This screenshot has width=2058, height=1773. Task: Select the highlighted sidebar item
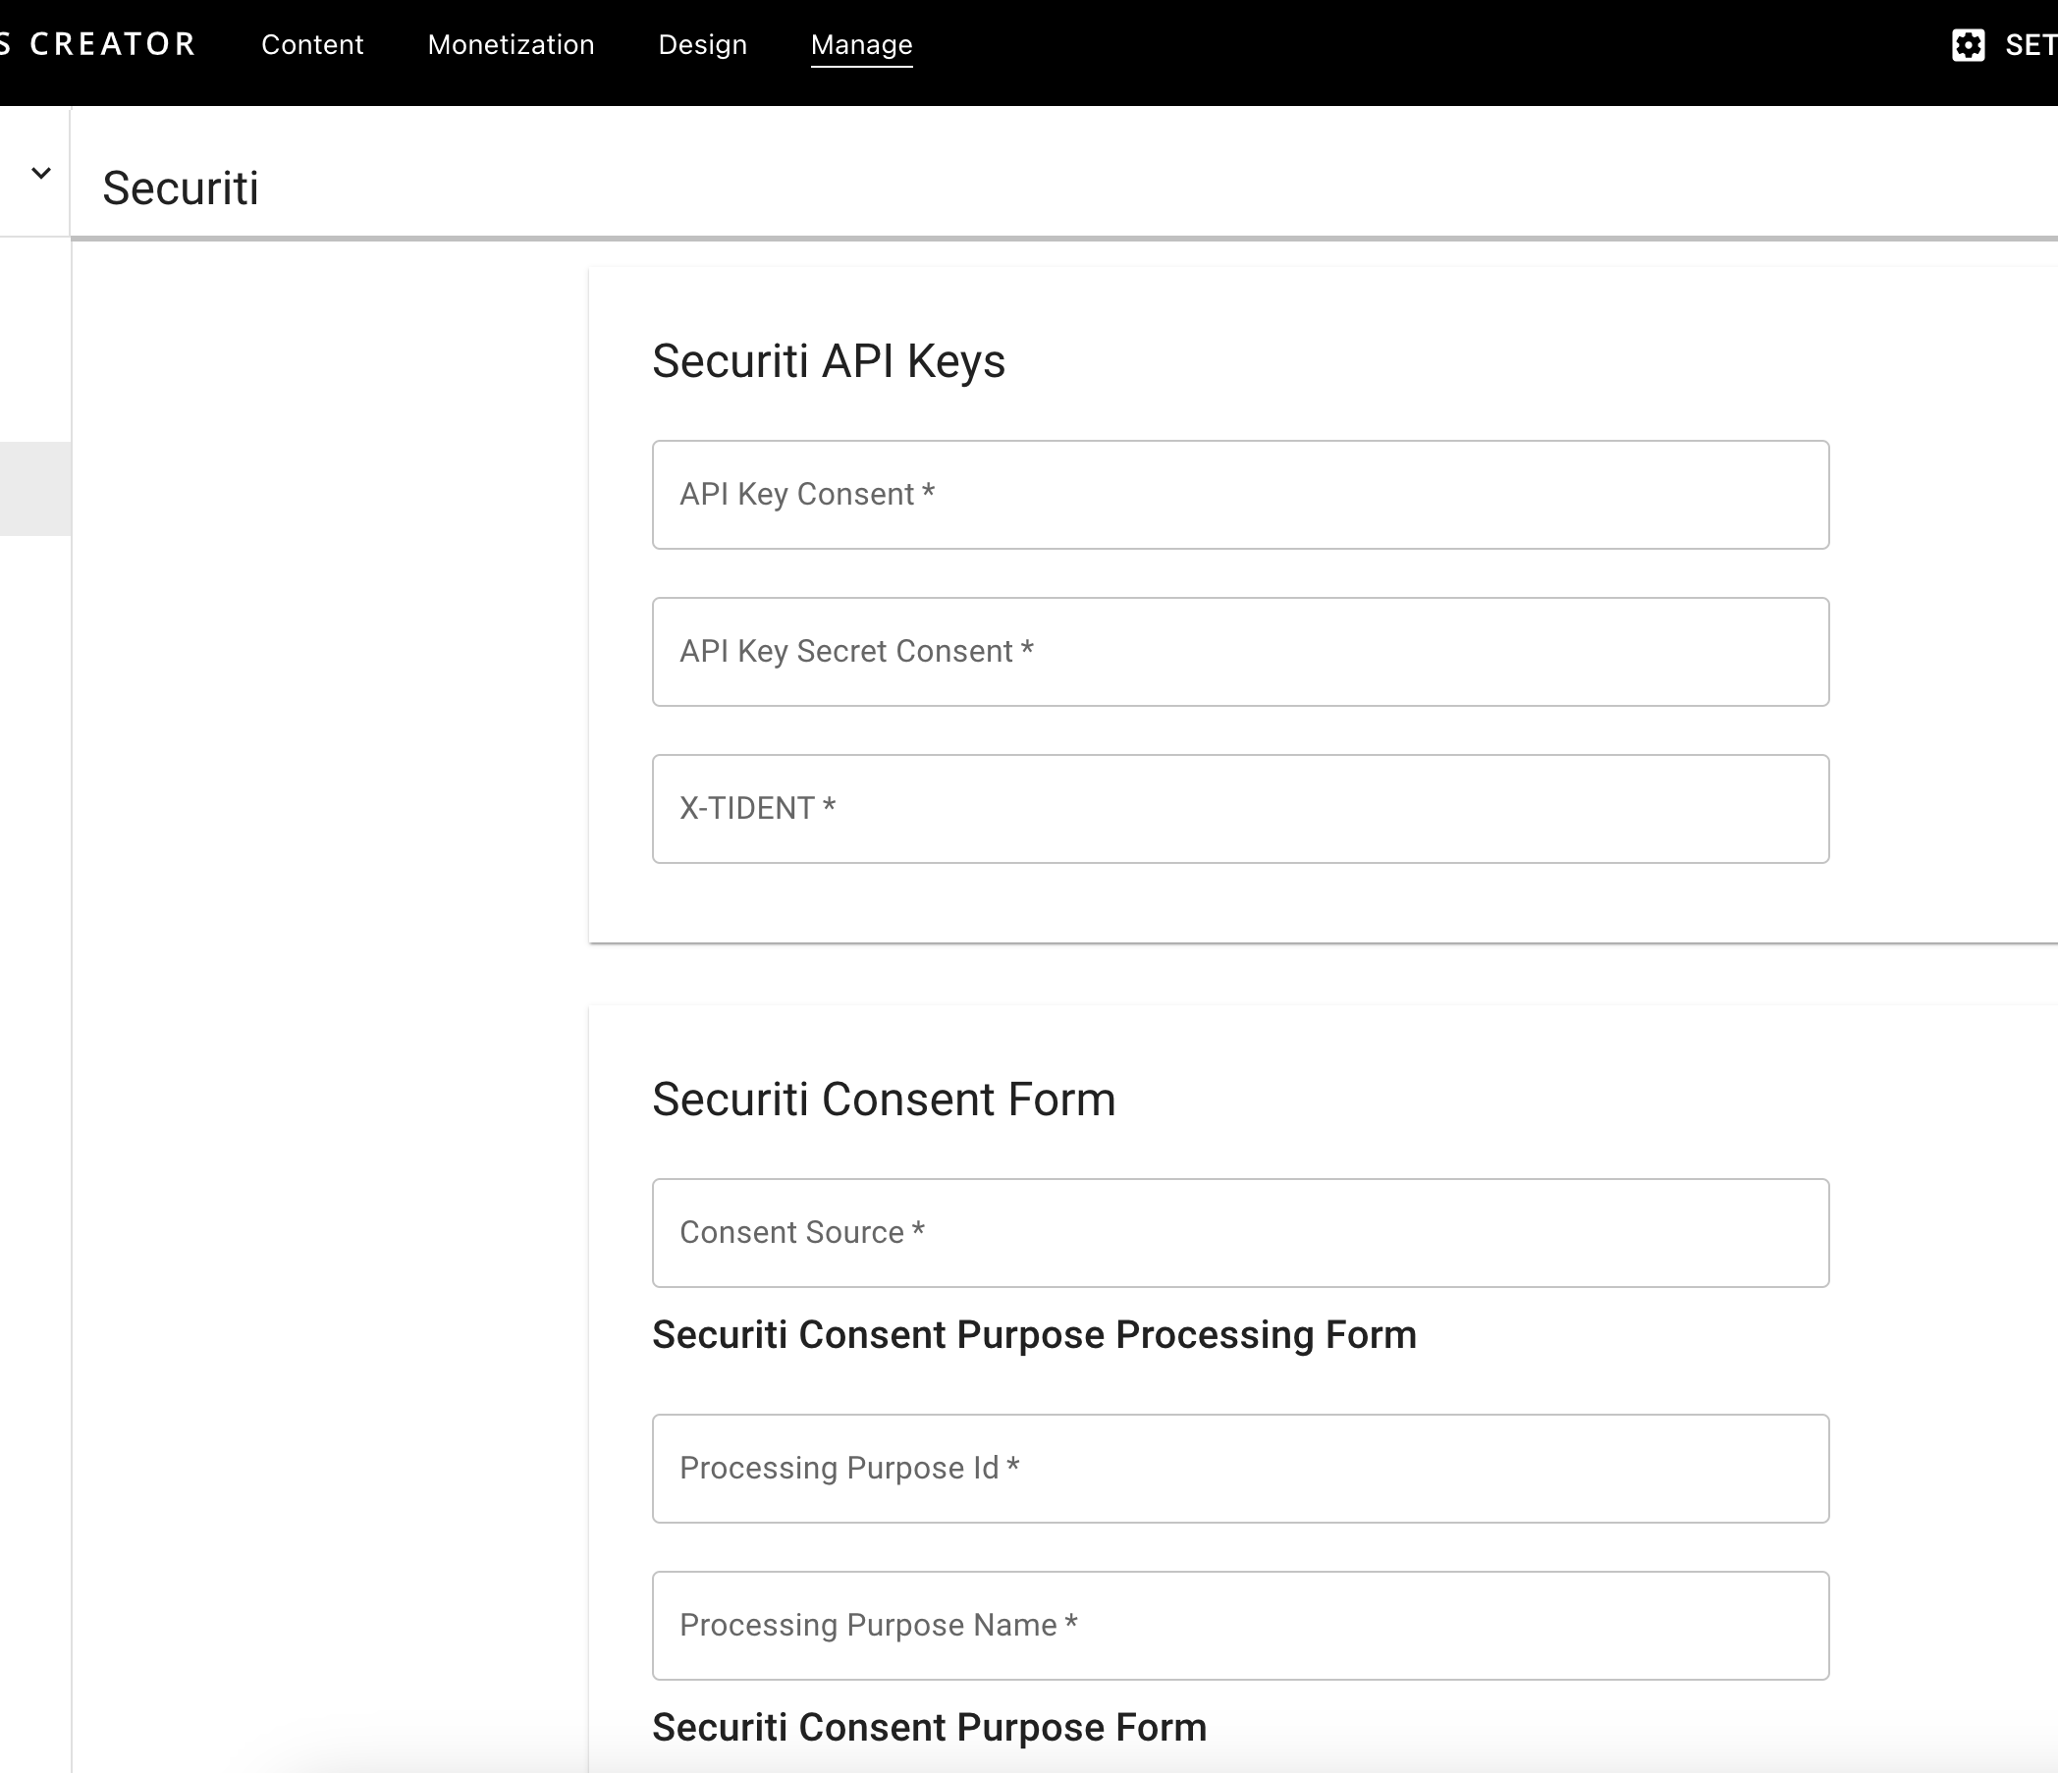(34, 489)
